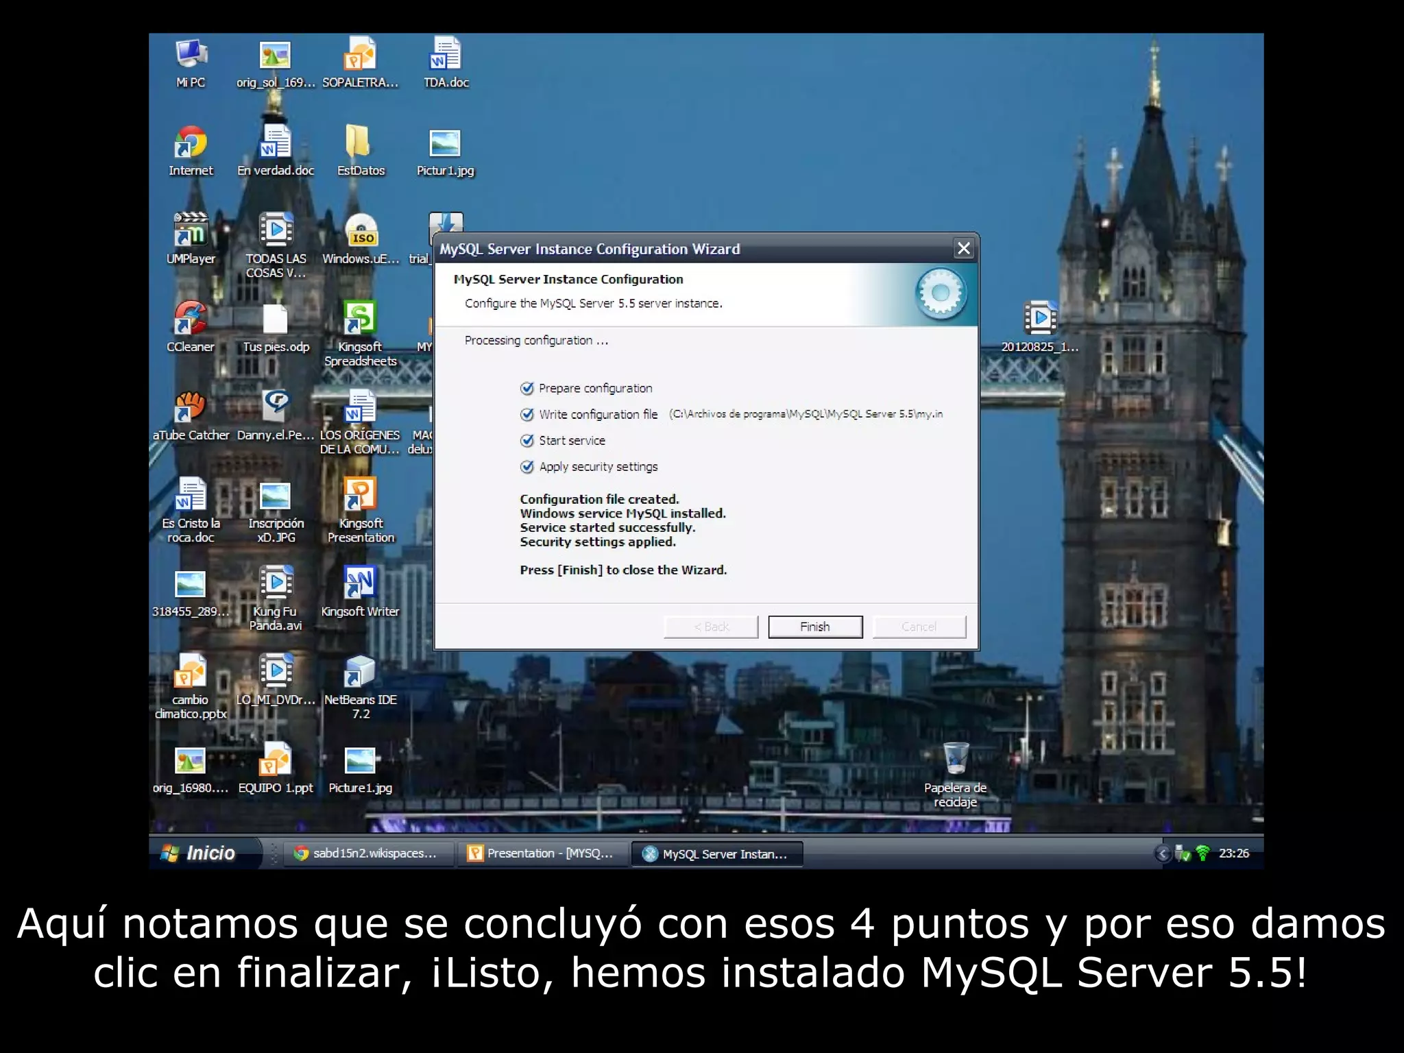Viewport: 1404px width, 1053px height.
Task: Select the 318455_289 image icon
Action: pos(191,592)
